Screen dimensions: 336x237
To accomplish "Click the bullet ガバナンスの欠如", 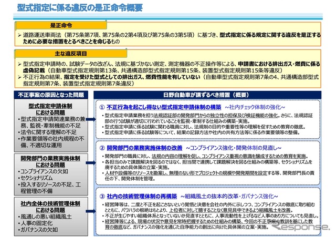I will (38, 230).
